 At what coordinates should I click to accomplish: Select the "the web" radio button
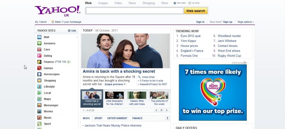tap(175, 3)
